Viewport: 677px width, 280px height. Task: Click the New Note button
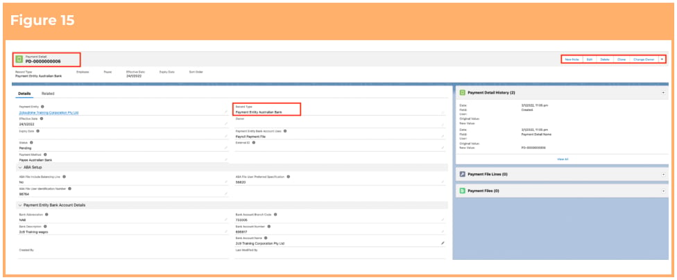pyautogui.click(x=572, y=59)
